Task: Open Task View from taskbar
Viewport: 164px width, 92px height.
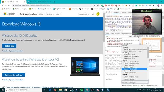Action: [44, 90]
